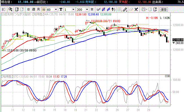The width and height of the screenshot is (184, 112).
Task: Click the greyed template page icon
Action: coord(150,9)
